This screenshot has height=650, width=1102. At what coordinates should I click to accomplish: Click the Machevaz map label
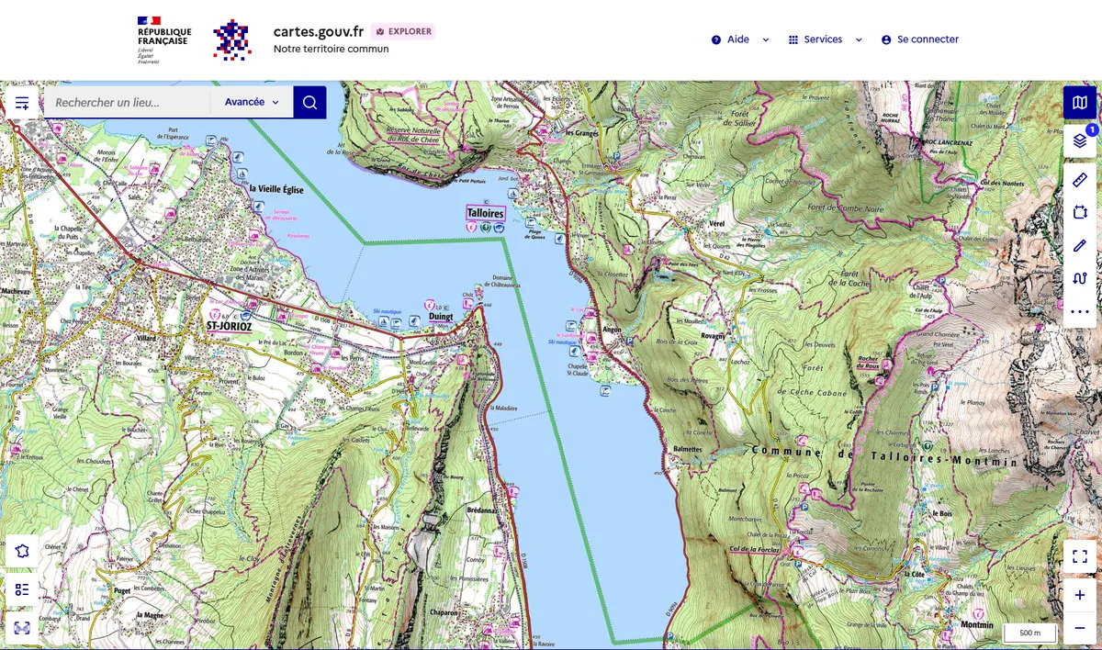[17, 292]
